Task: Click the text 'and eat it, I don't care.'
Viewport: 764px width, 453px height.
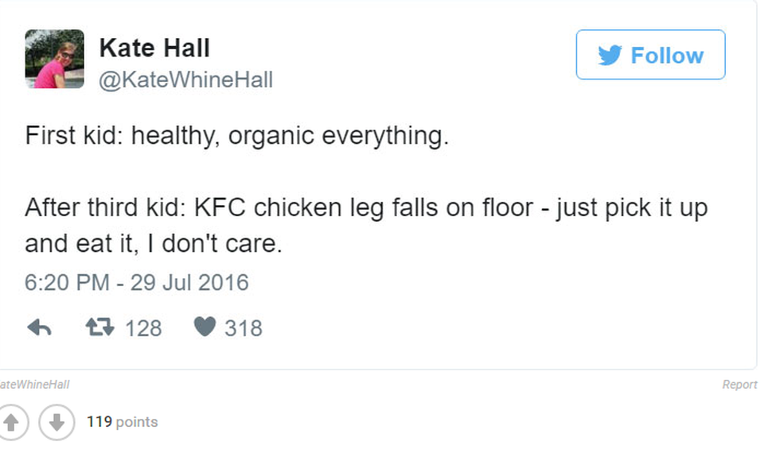Action: point(154,243)
